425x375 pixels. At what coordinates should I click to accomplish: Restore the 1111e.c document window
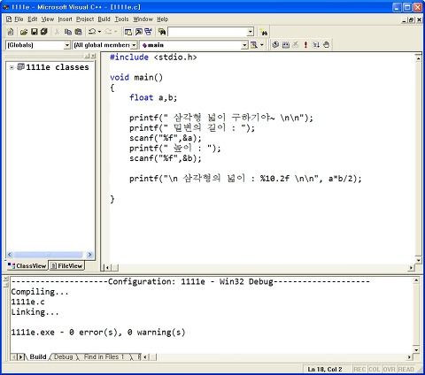(x=411, y=20)
